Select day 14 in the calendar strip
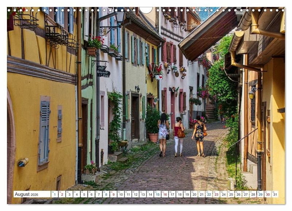This screenshot has width=292, height=211. (x=150, y=194)
